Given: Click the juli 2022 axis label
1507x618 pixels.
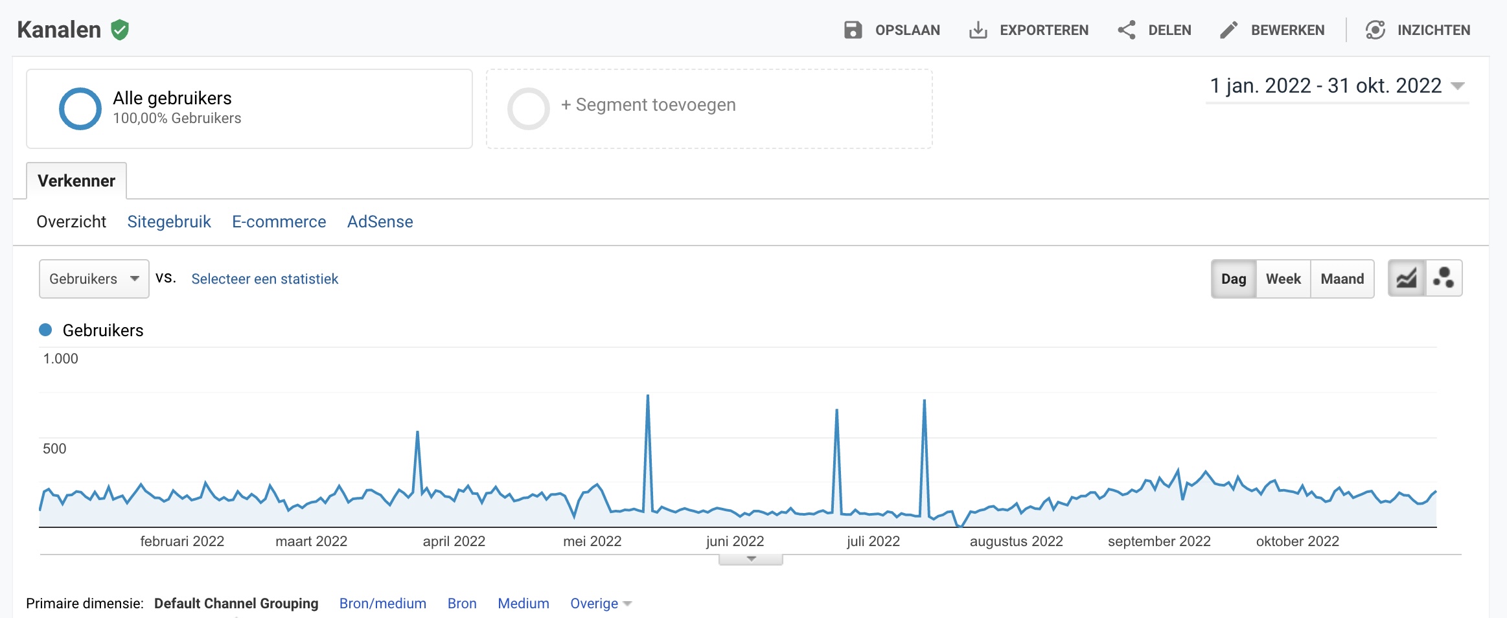Looking at the screenshot, I should tap(873, 541).
